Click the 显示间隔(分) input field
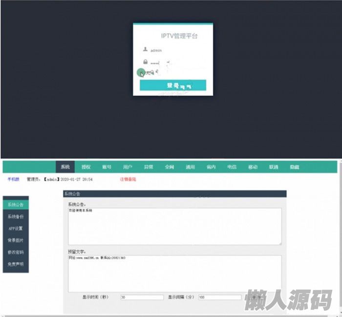The width and height of the screenshot is (342, 317). pos(220,297)
